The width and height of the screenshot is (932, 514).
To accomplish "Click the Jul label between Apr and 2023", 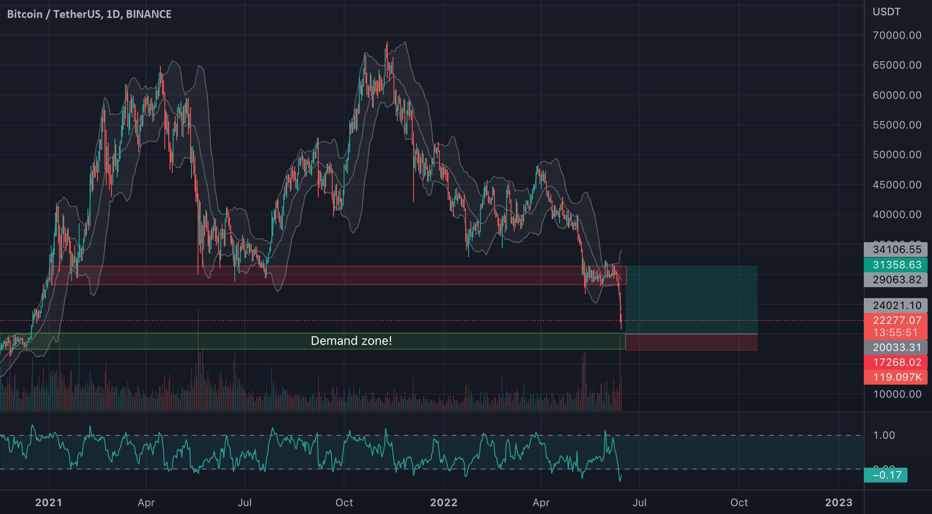I will 640,503.
